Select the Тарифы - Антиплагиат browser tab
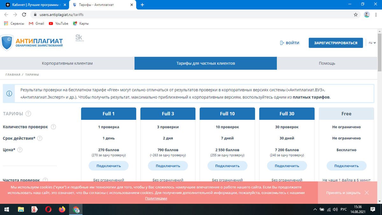Image resolution: width=382 pixels, height=215 pixels. point(103,5)
